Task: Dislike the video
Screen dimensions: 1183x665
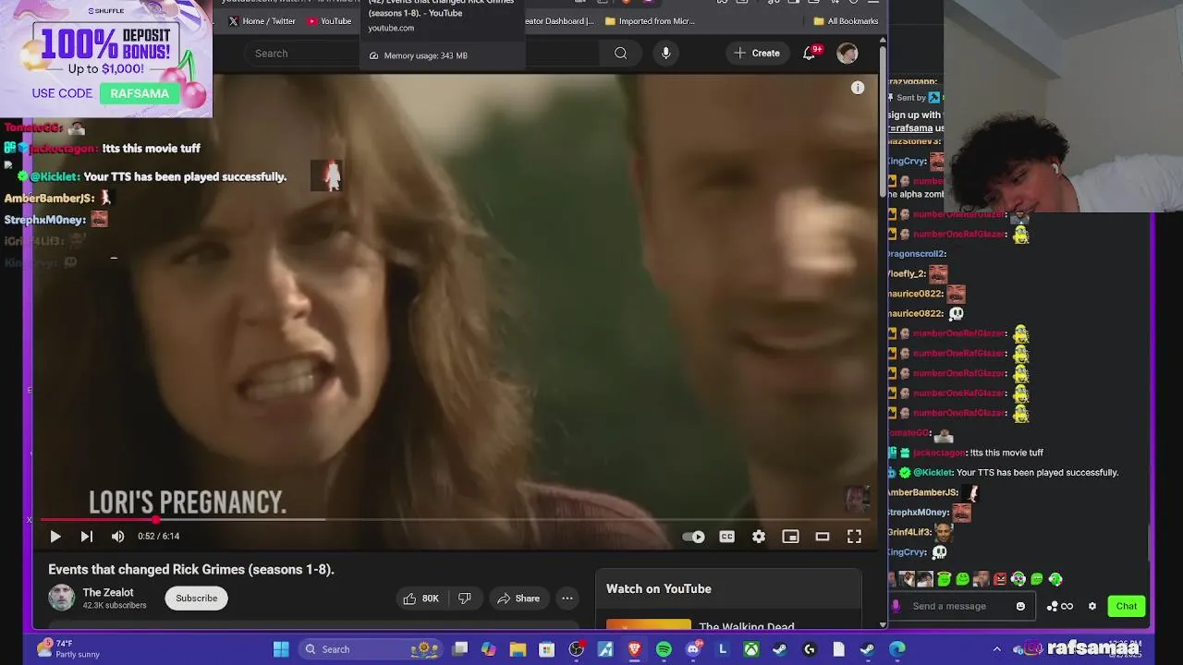Action: pyautogui.click(x=465, y=598)
